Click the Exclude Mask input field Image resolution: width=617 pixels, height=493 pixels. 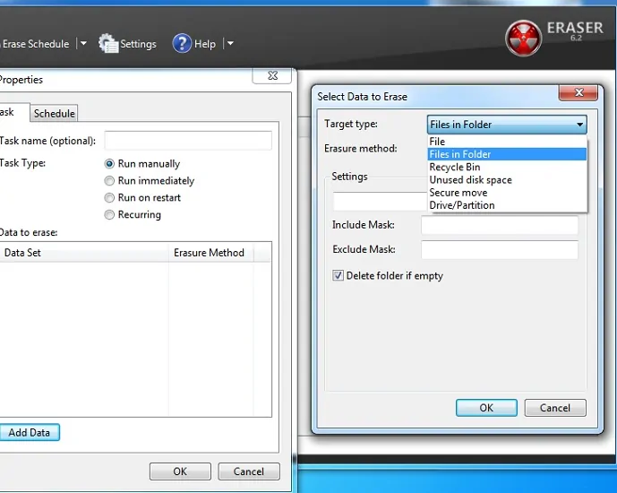coord(500,250)
